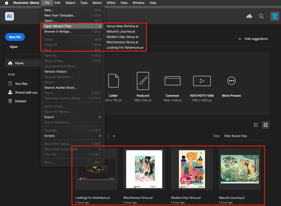
Task: Click the Open button
Action: click(14, 47)
